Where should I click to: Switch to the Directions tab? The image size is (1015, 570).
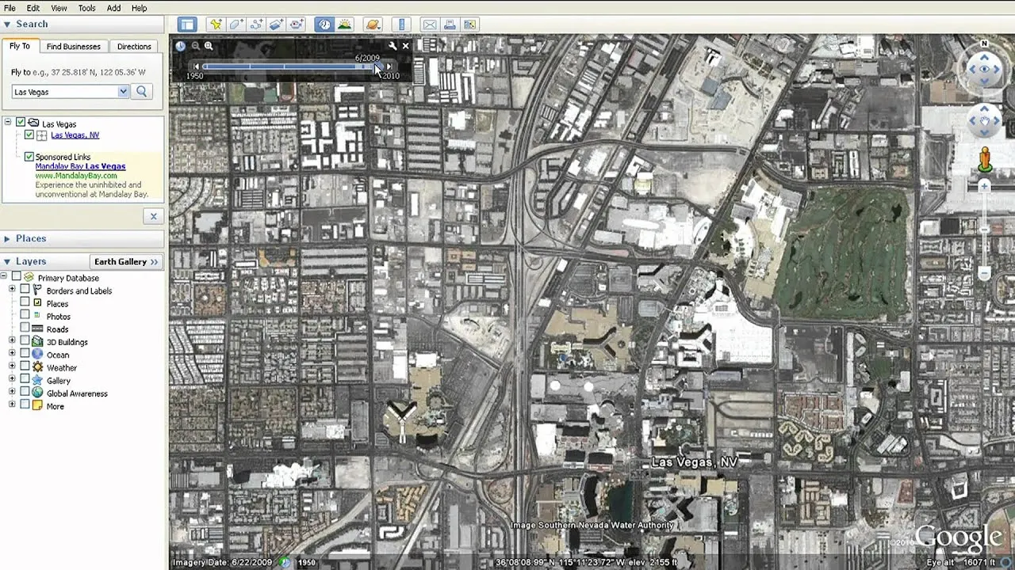(x=134, y=47)
